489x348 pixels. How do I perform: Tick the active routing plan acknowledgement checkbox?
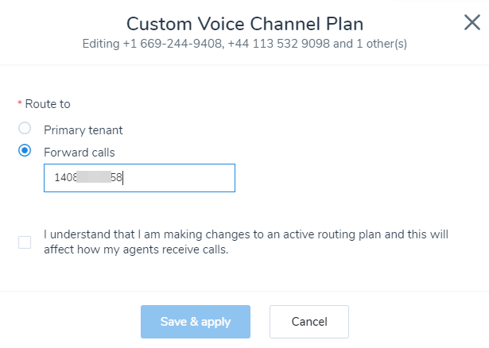pyautogui.click(x=25, y=242)
